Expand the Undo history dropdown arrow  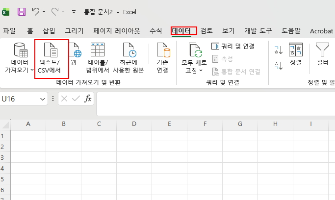(x=44, y=11)
